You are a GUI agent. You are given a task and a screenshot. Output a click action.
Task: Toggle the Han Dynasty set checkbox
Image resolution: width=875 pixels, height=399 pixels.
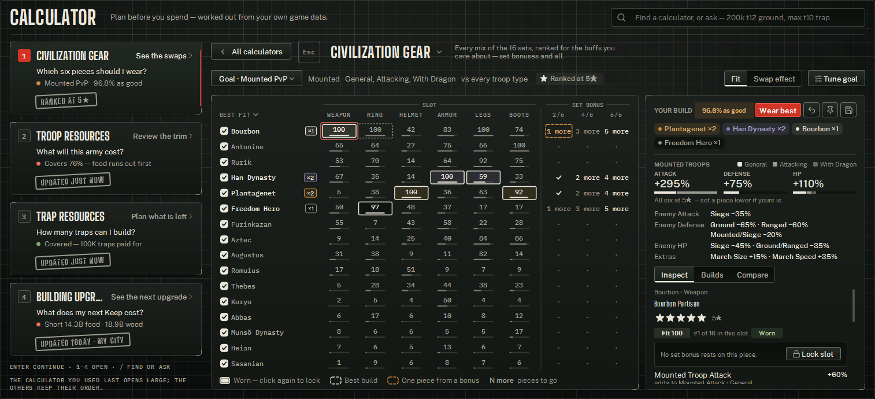click(224, 178)
